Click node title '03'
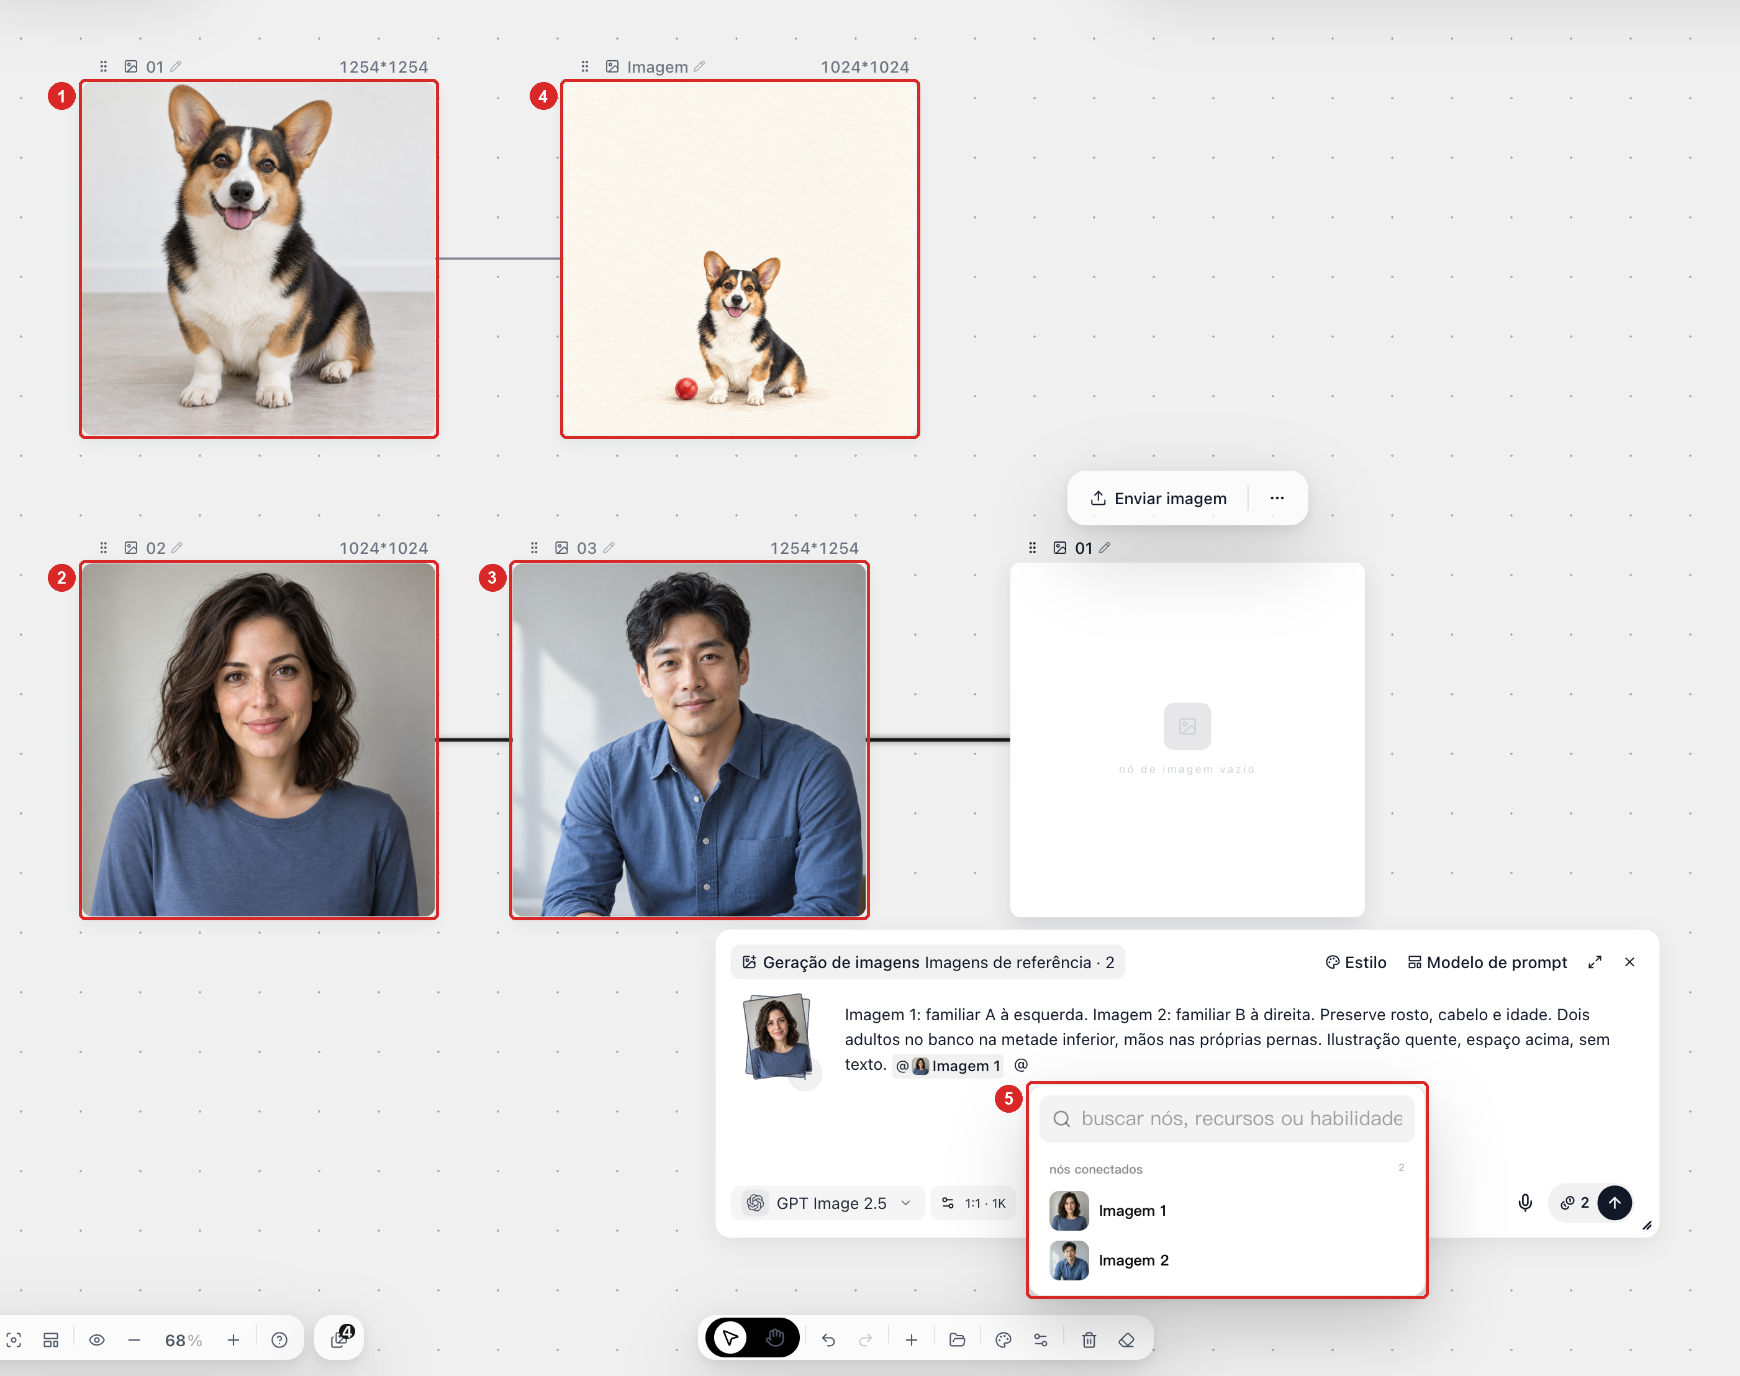1740x1376 pixels. click(586, 548)
